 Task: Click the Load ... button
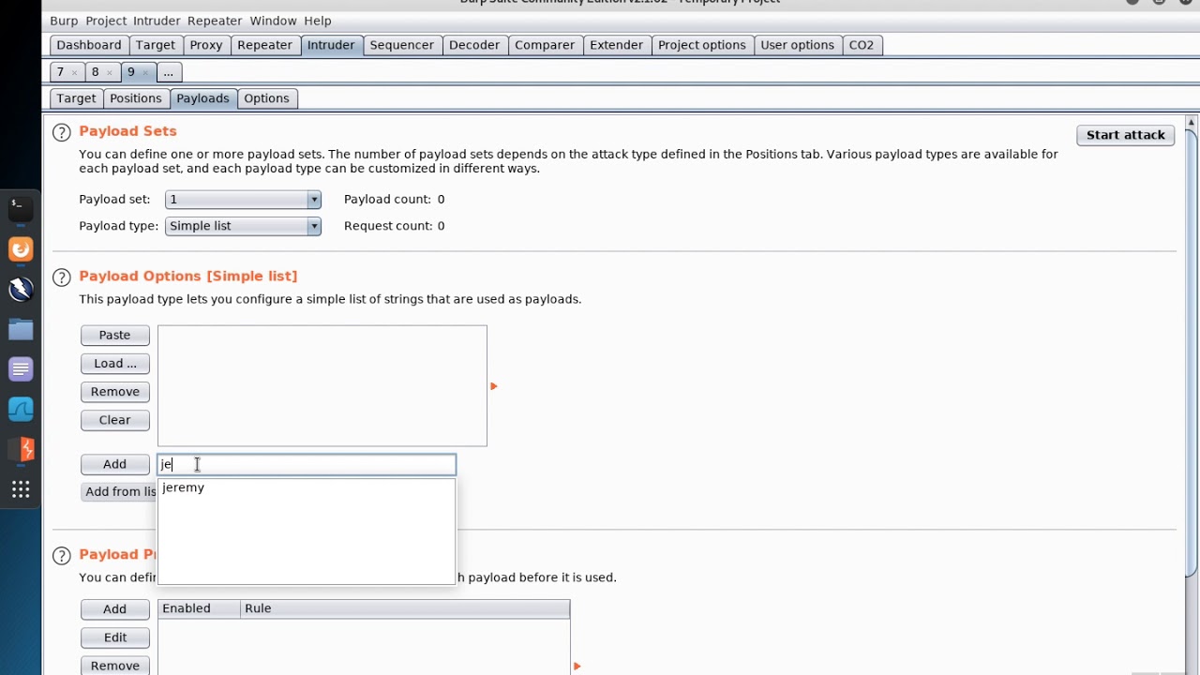(115, 364)
